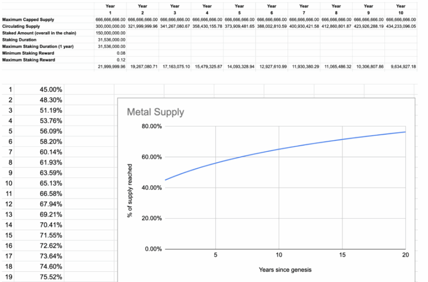Viewport: 428px width, 282px height.
Task: Click the Year 5 column header
Action: coord(239,9)
